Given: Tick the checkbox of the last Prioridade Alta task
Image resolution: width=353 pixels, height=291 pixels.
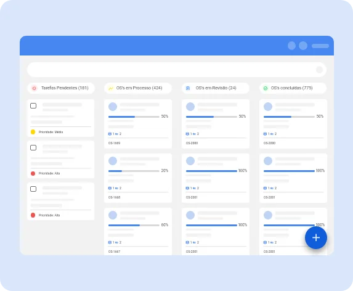Looking at the screenshot, I should [x=33, y=189].
